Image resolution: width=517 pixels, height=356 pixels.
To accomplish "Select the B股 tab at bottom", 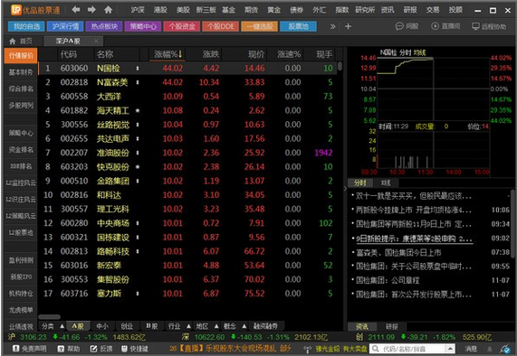I will click(x=151, y=326).
